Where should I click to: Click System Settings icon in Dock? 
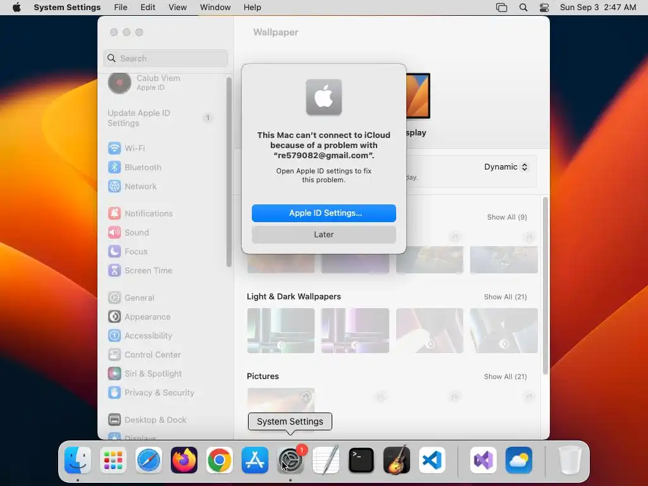point(290,460)
